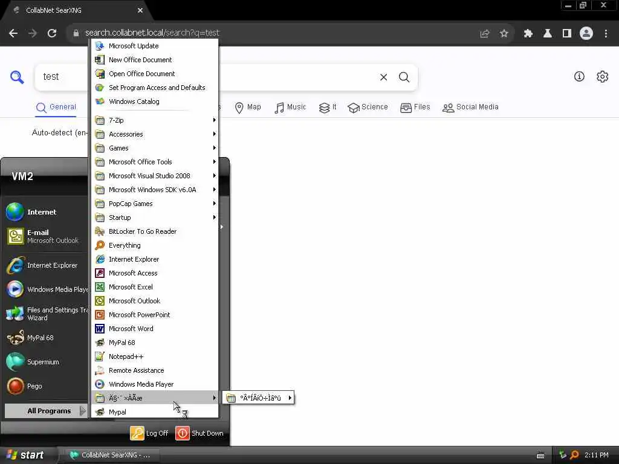This screenshot has width=619, height=464.
Task: Open Remote Assistance
Action: (x=155, y=370)
